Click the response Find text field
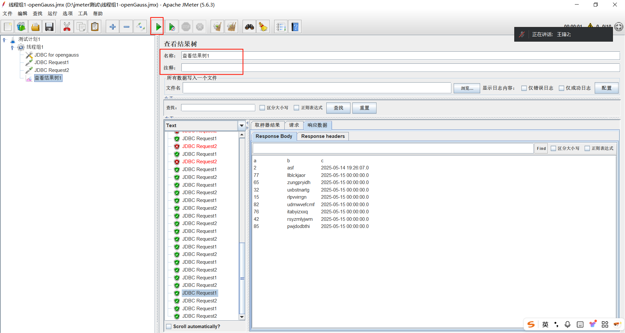This screenshot has height=333, width=625. click(x=393, y=149)
